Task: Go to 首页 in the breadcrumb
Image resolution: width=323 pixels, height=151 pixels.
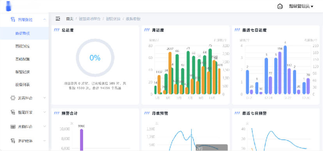Action: coord(69,19)
